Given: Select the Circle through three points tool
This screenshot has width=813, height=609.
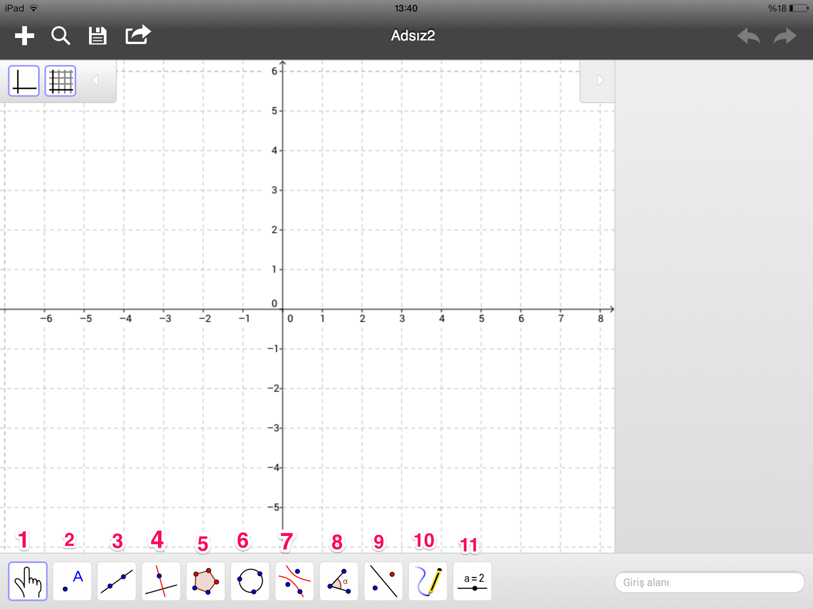Looking at the screenshot, I should (250, 581).
